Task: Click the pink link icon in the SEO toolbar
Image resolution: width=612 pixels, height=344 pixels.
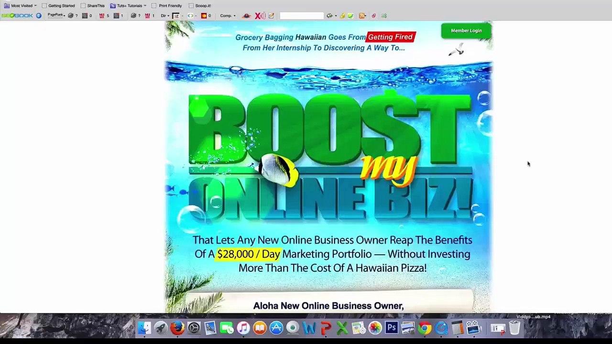Action: [373, 16]
